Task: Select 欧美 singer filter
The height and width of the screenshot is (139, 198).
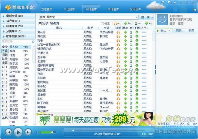Action: (5, 59)
